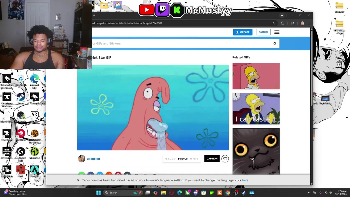Click the CREATE button on Tenor
Screen dimensions: 350x197
pyautogui.click(x=243, y=32)
